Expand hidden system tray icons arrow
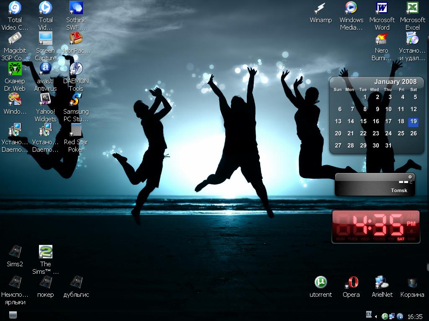This screenshot has height=321, width=429. (x=376, y=317)
